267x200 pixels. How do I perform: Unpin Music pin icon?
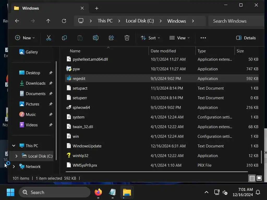point(51,115)
